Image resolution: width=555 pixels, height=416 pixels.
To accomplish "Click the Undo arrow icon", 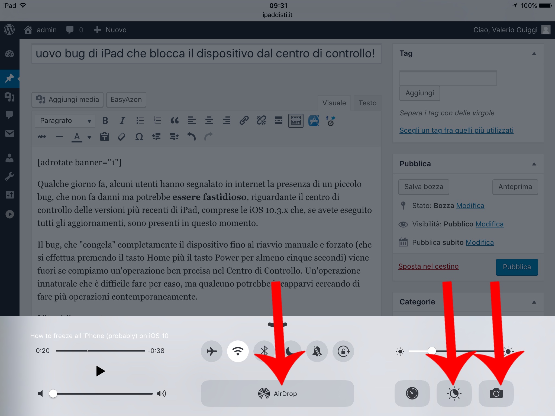I will (x=191, y=136).
